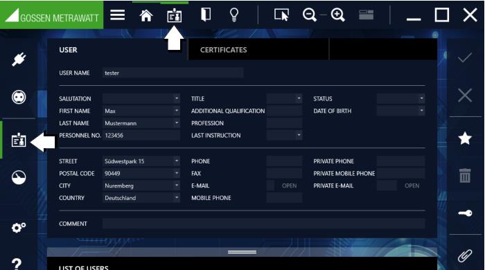The width and height of the screenshot is (485, 270).
Task: Click the door/logout icon in toolbar
Action: coord(205,15)
